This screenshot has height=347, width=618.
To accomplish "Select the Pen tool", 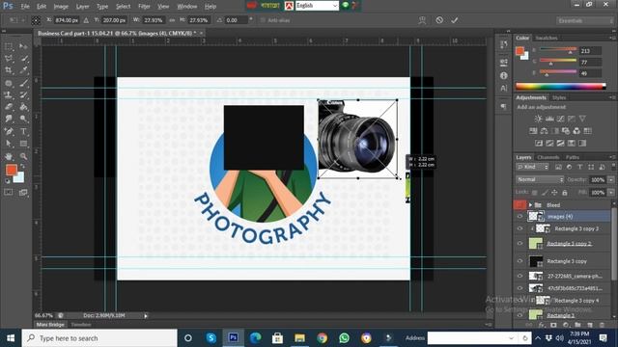I will point(9,131).
